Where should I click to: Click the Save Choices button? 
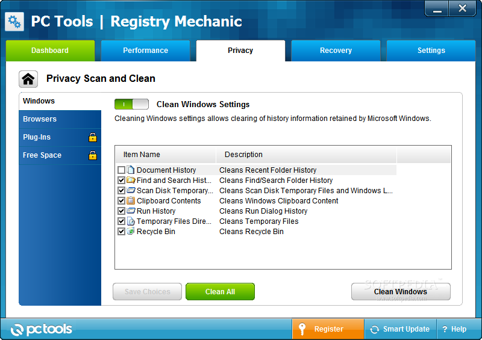pos(147,291)
